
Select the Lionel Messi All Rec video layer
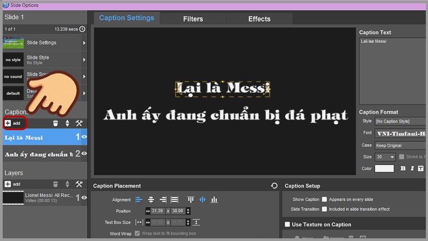coord(45,198)
